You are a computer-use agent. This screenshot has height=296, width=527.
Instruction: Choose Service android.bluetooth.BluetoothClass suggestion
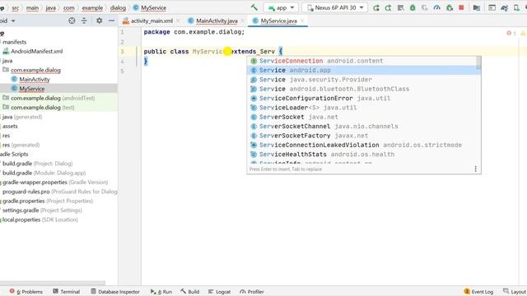[x=361, y=89]
